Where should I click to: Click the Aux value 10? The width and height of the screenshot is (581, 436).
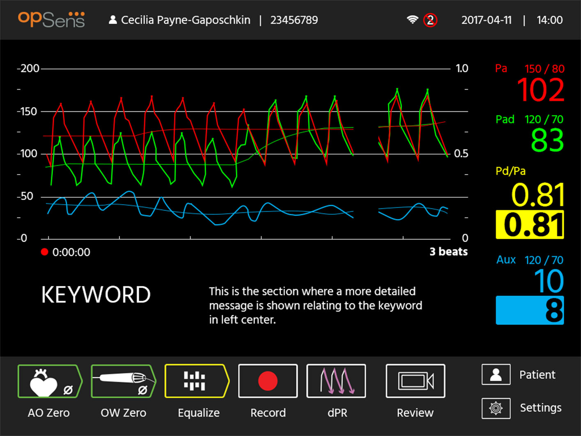[x=549, y=281]
